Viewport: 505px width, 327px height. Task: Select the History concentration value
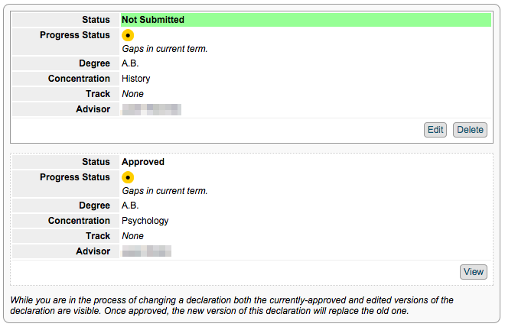[136, 79]
